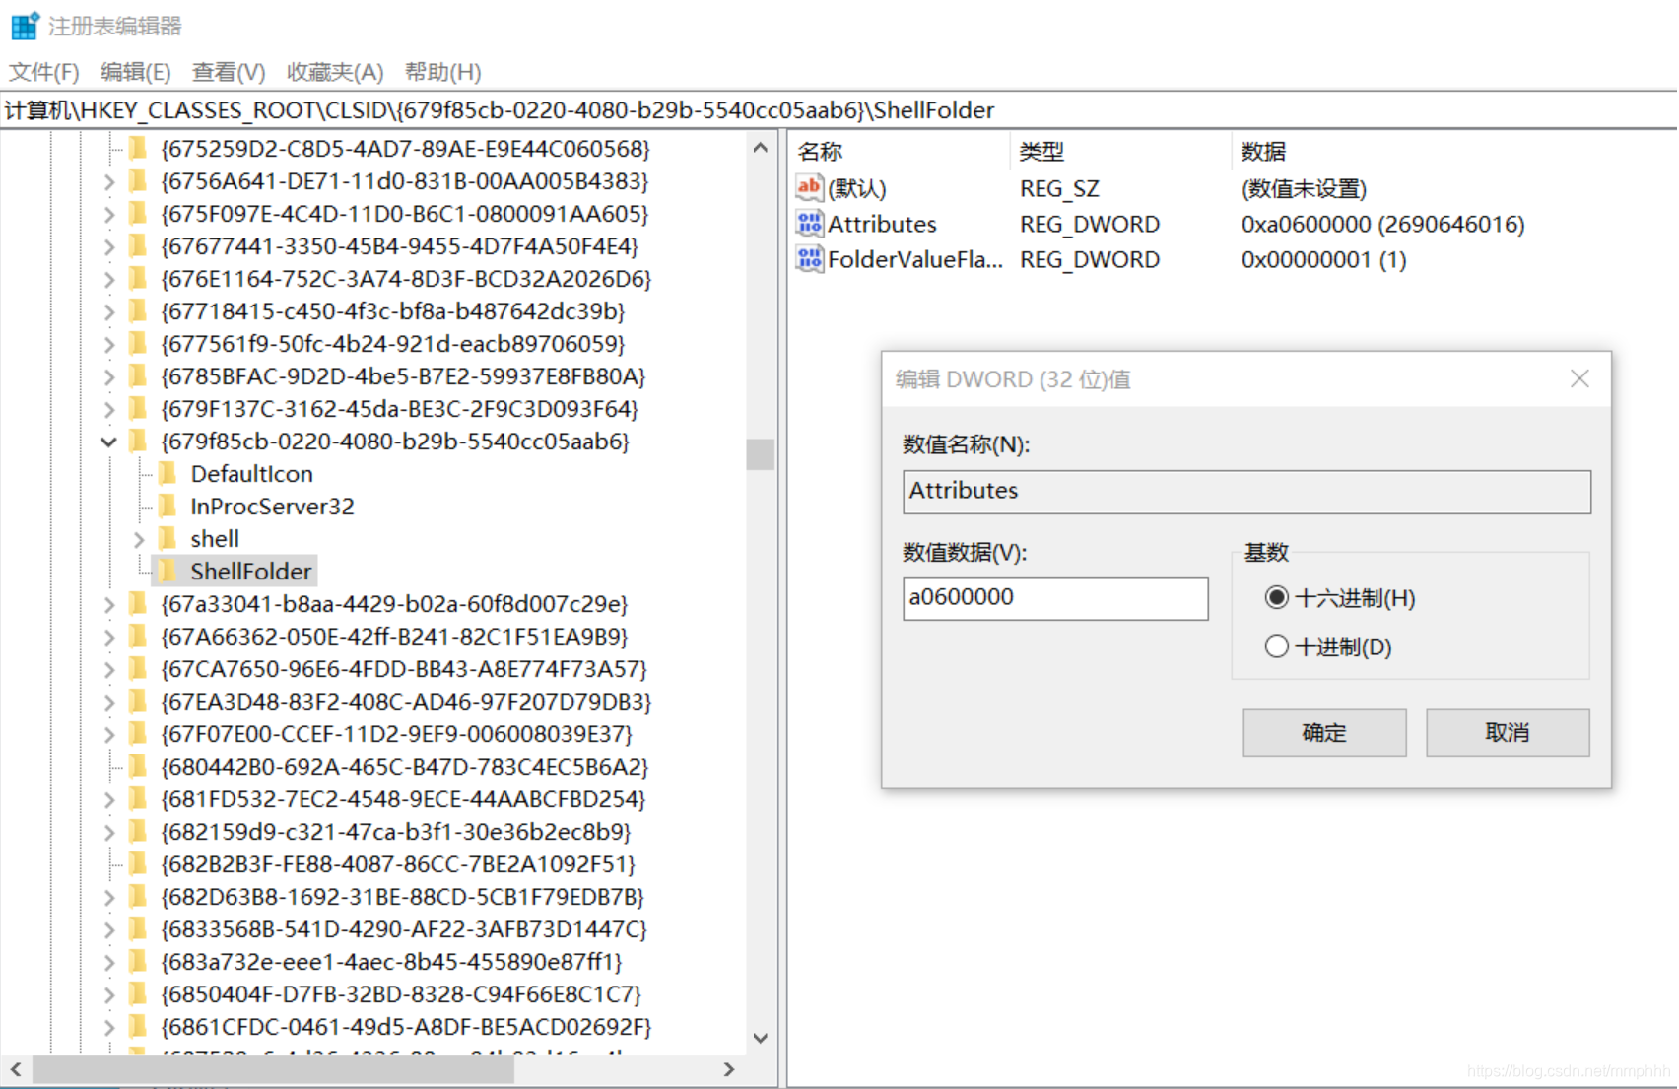
Task: Select the InProcServer32 tree key
Action: point(272,506)
